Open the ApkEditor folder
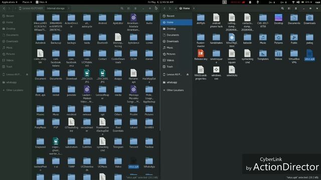 tap(118, 19)
